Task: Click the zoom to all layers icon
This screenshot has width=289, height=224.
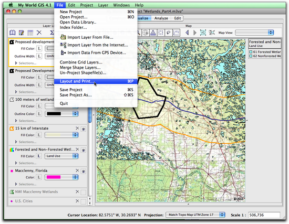Action: click(x=203, y=33)
